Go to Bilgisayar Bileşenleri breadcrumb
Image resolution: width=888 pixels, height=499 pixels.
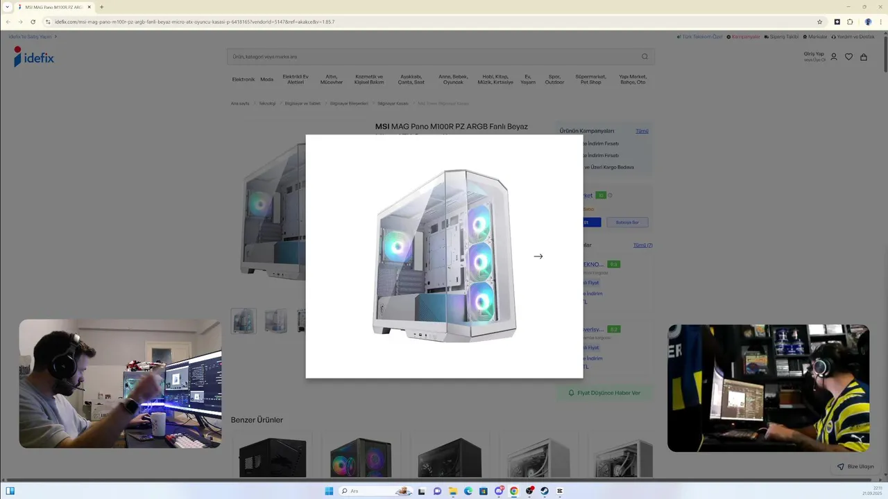click(349, 103)
